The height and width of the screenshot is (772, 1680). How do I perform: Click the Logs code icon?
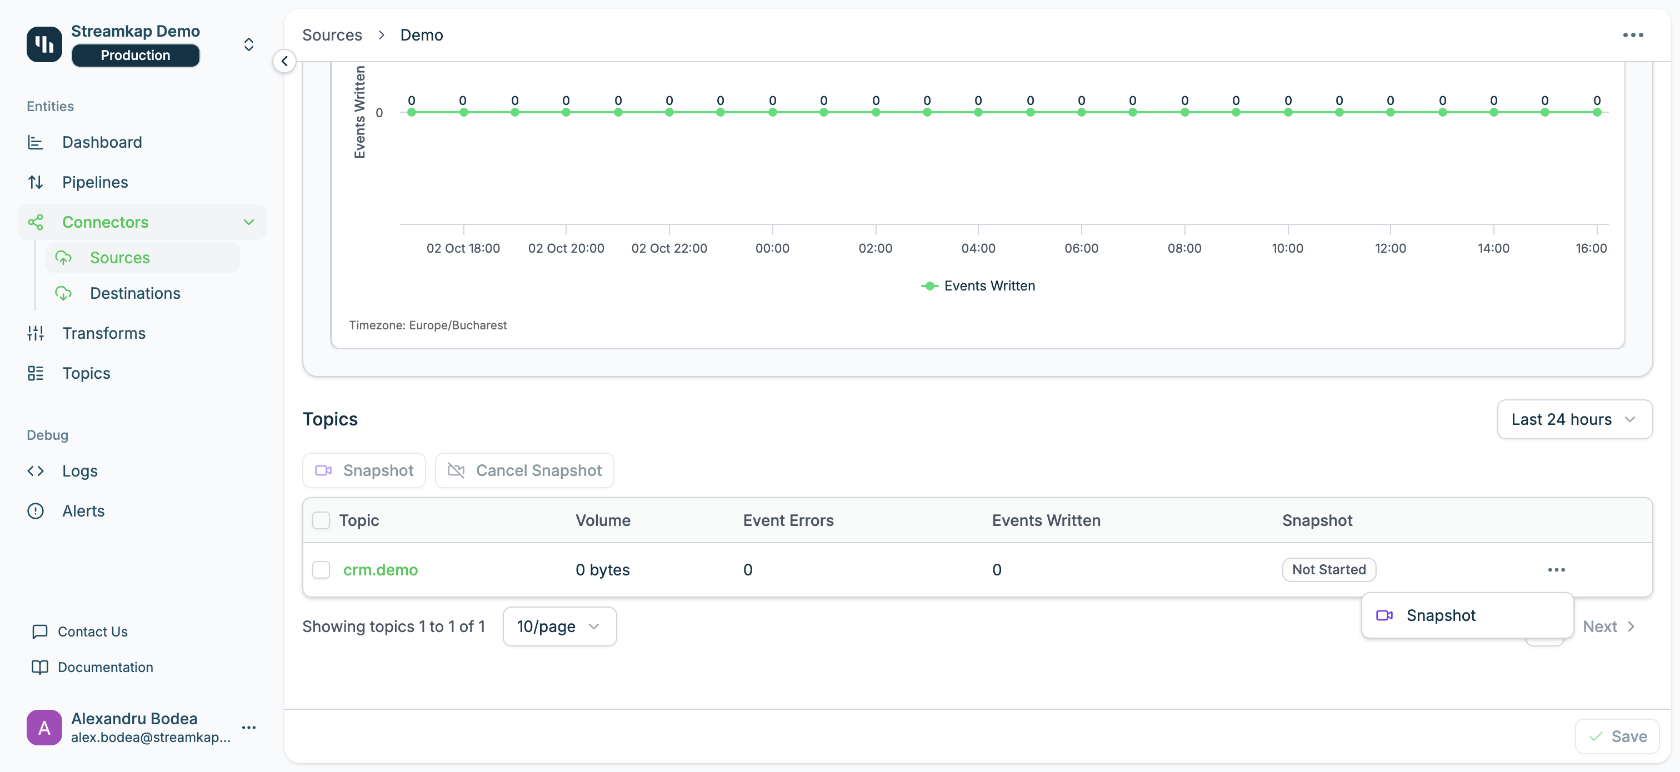[36, 471]
